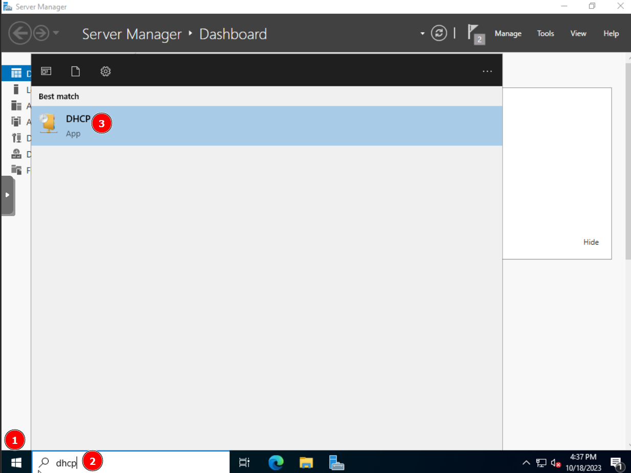Filter search results by Settings

click(105, 72)
